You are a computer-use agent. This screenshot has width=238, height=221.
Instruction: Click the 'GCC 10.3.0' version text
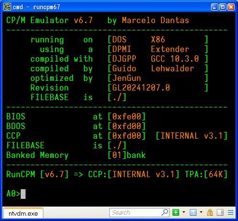click(x=175, y=59)
